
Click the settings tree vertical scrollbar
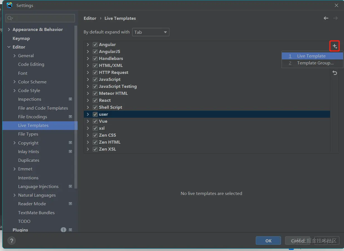(76, 107)
